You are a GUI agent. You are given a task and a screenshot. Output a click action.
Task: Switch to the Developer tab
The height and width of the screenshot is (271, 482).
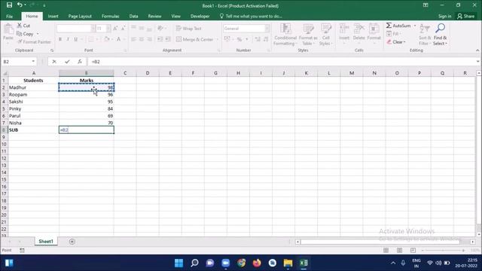(200, 17)
